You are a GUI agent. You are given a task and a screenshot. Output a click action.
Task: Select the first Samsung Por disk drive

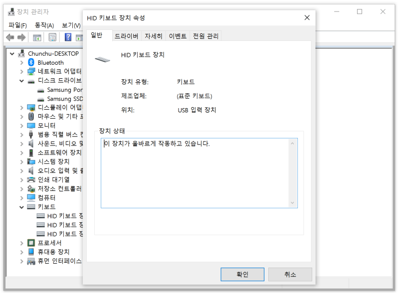click(x=60, y=90)
